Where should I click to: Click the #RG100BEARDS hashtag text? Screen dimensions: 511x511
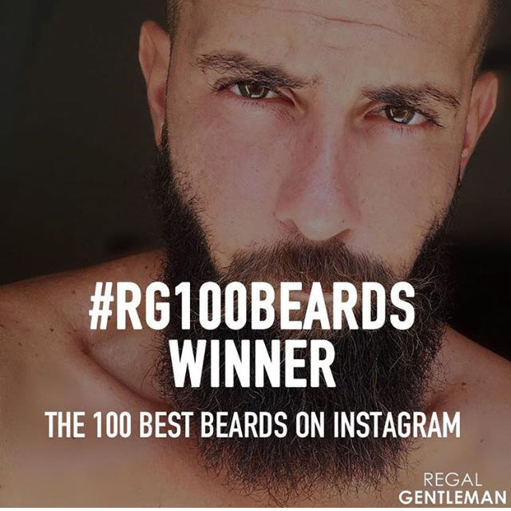pos(252,309)
